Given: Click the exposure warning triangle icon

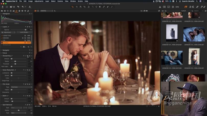Looking at the screenshot, I should [160, 7].
